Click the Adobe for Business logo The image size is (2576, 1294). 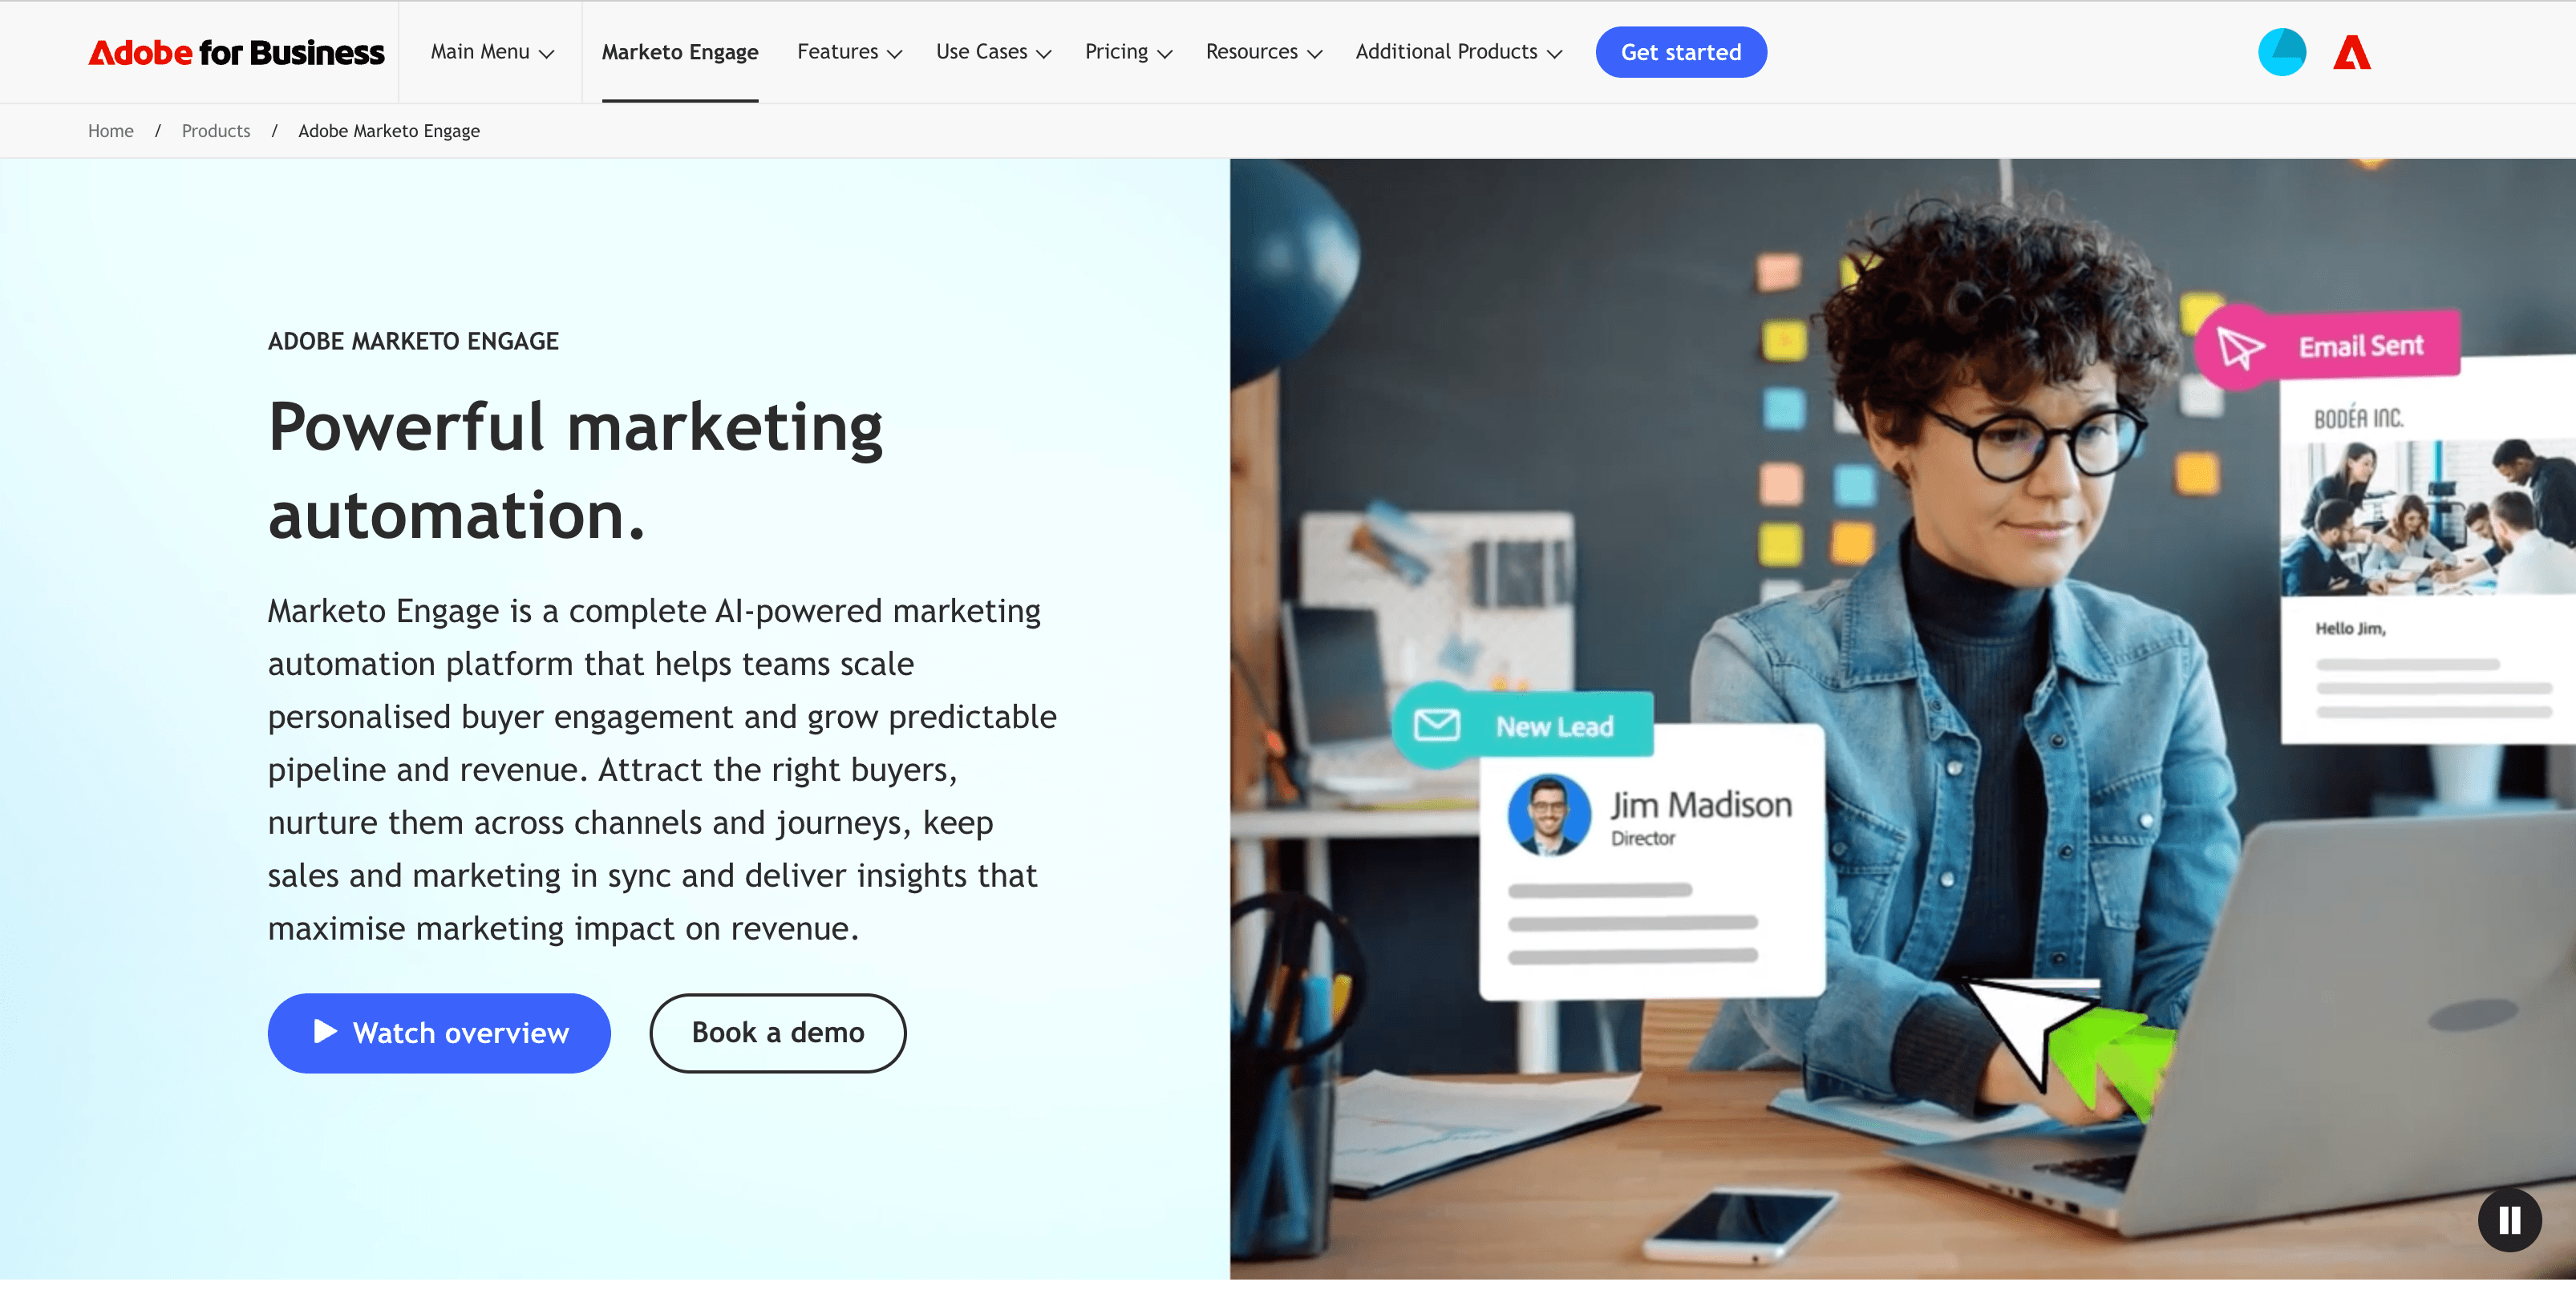(x=236, y=52)
